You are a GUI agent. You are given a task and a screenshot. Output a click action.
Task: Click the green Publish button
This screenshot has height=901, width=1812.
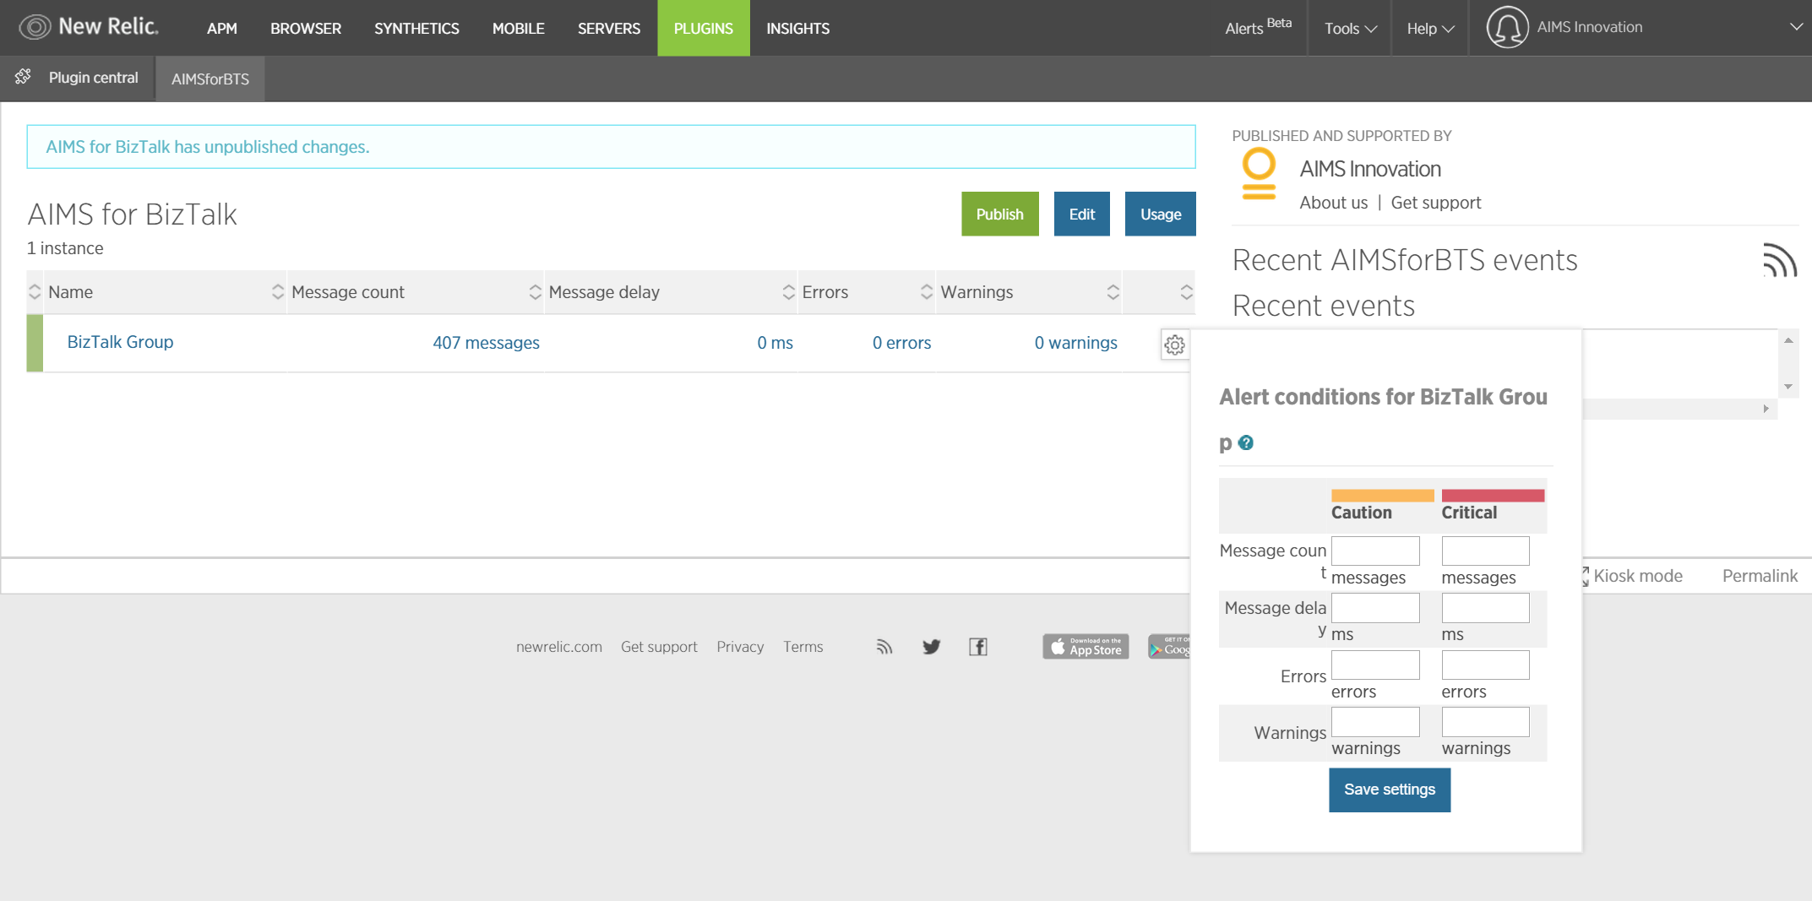point(999,214)
